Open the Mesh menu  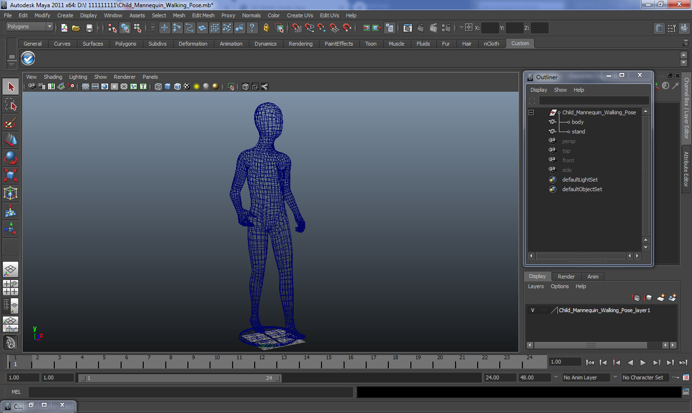point(179,15)
